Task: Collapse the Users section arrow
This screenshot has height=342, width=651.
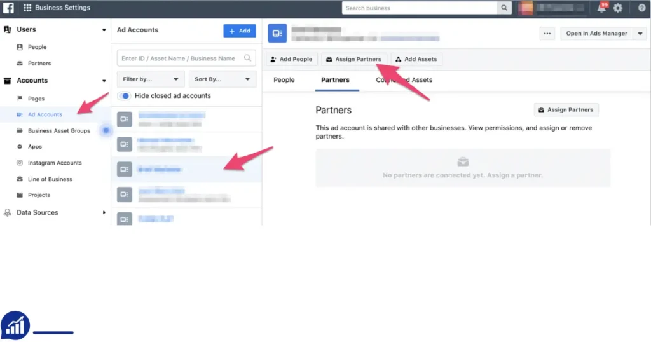Action: (104, 30)
